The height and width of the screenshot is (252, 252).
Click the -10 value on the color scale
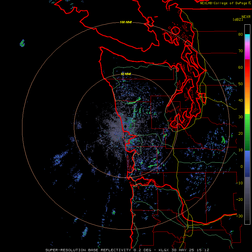[x=239, y=183]
